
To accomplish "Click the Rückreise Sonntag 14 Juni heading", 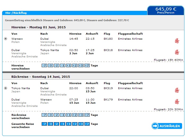I will 41,77.
